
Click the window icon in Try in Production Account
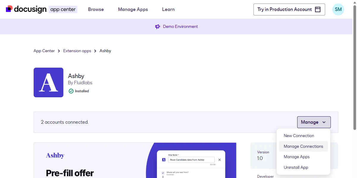click(318, 9)
